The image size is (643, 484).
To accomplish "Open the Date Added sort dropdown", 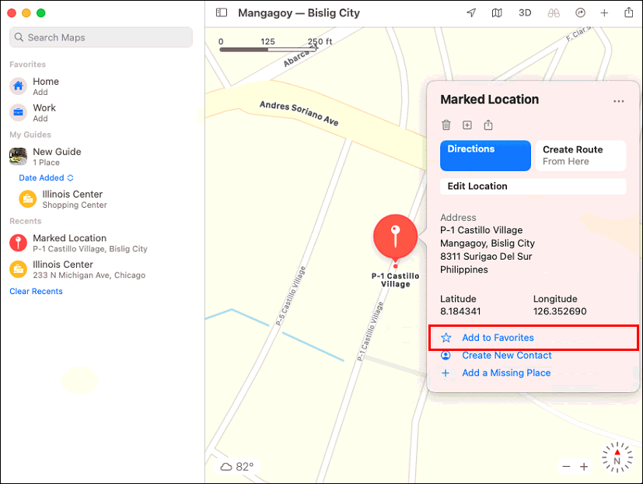I will pos(46,177).
